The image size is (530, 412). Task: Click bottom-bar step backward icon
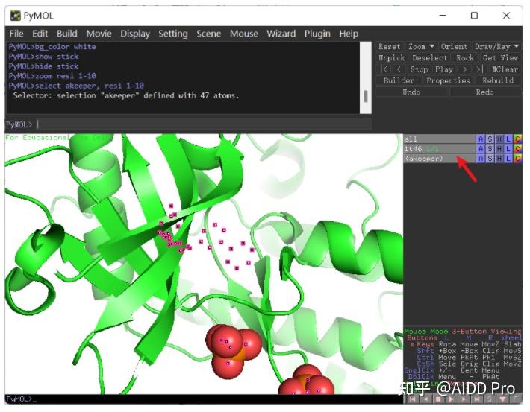click(x=425, y=399)
